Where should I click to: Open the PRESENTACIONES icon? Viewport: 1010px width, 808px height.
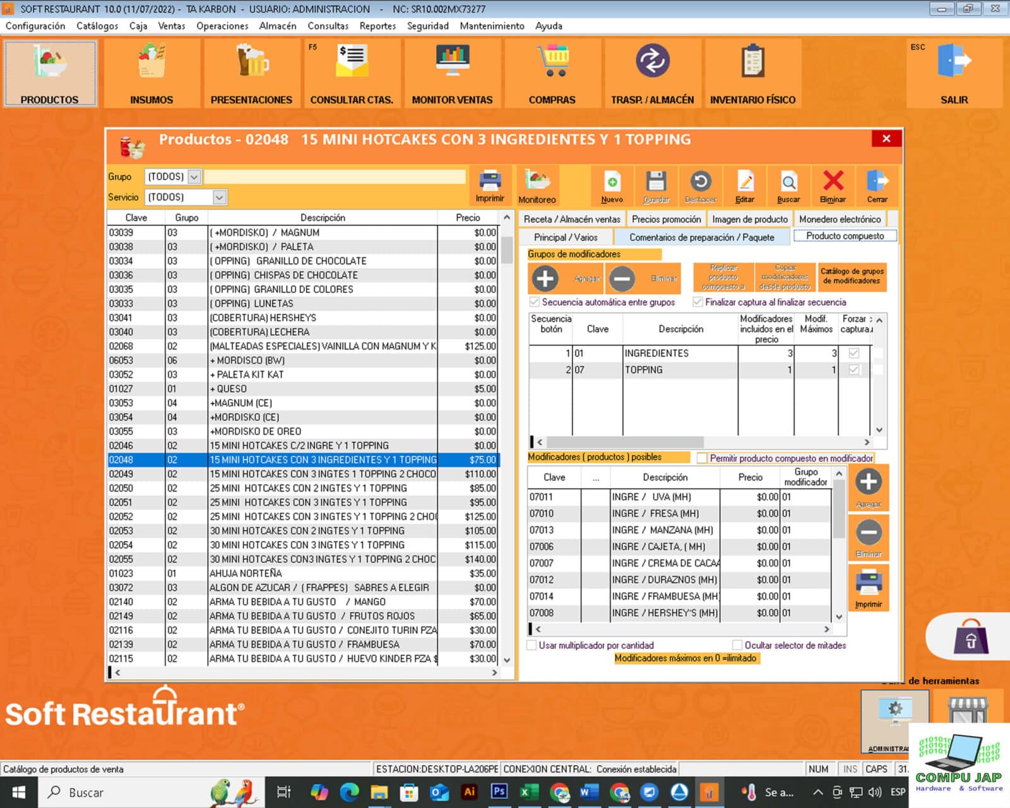coord(251,73)
